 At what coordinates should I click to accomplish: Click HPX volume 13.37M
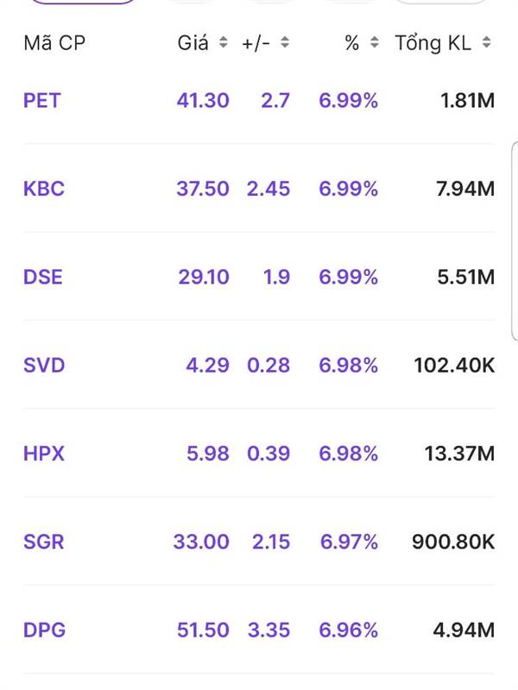click(x=459, y=454)
